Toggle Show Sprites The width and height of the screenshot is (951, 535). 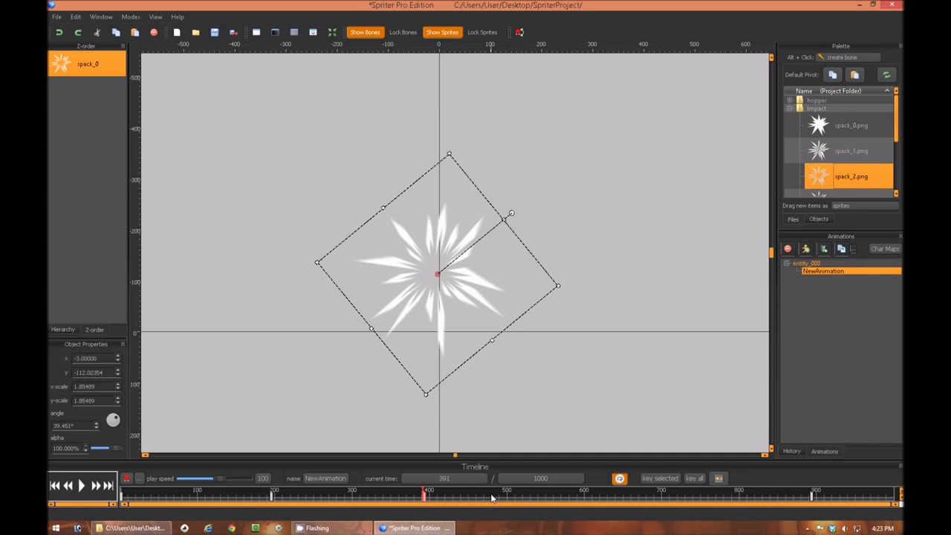tap(442, 32)
